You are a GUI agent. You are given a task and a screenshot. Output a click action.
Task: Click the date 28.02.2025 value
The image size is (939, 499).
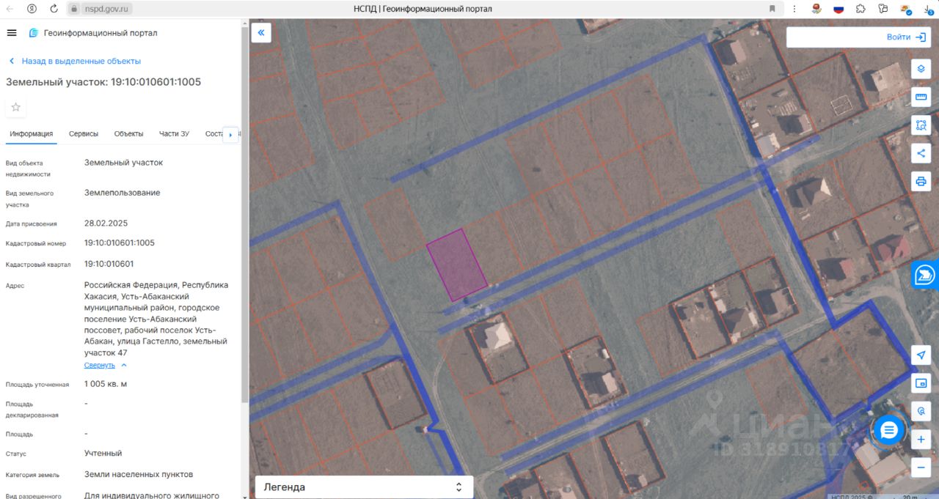tap(106, 223)
